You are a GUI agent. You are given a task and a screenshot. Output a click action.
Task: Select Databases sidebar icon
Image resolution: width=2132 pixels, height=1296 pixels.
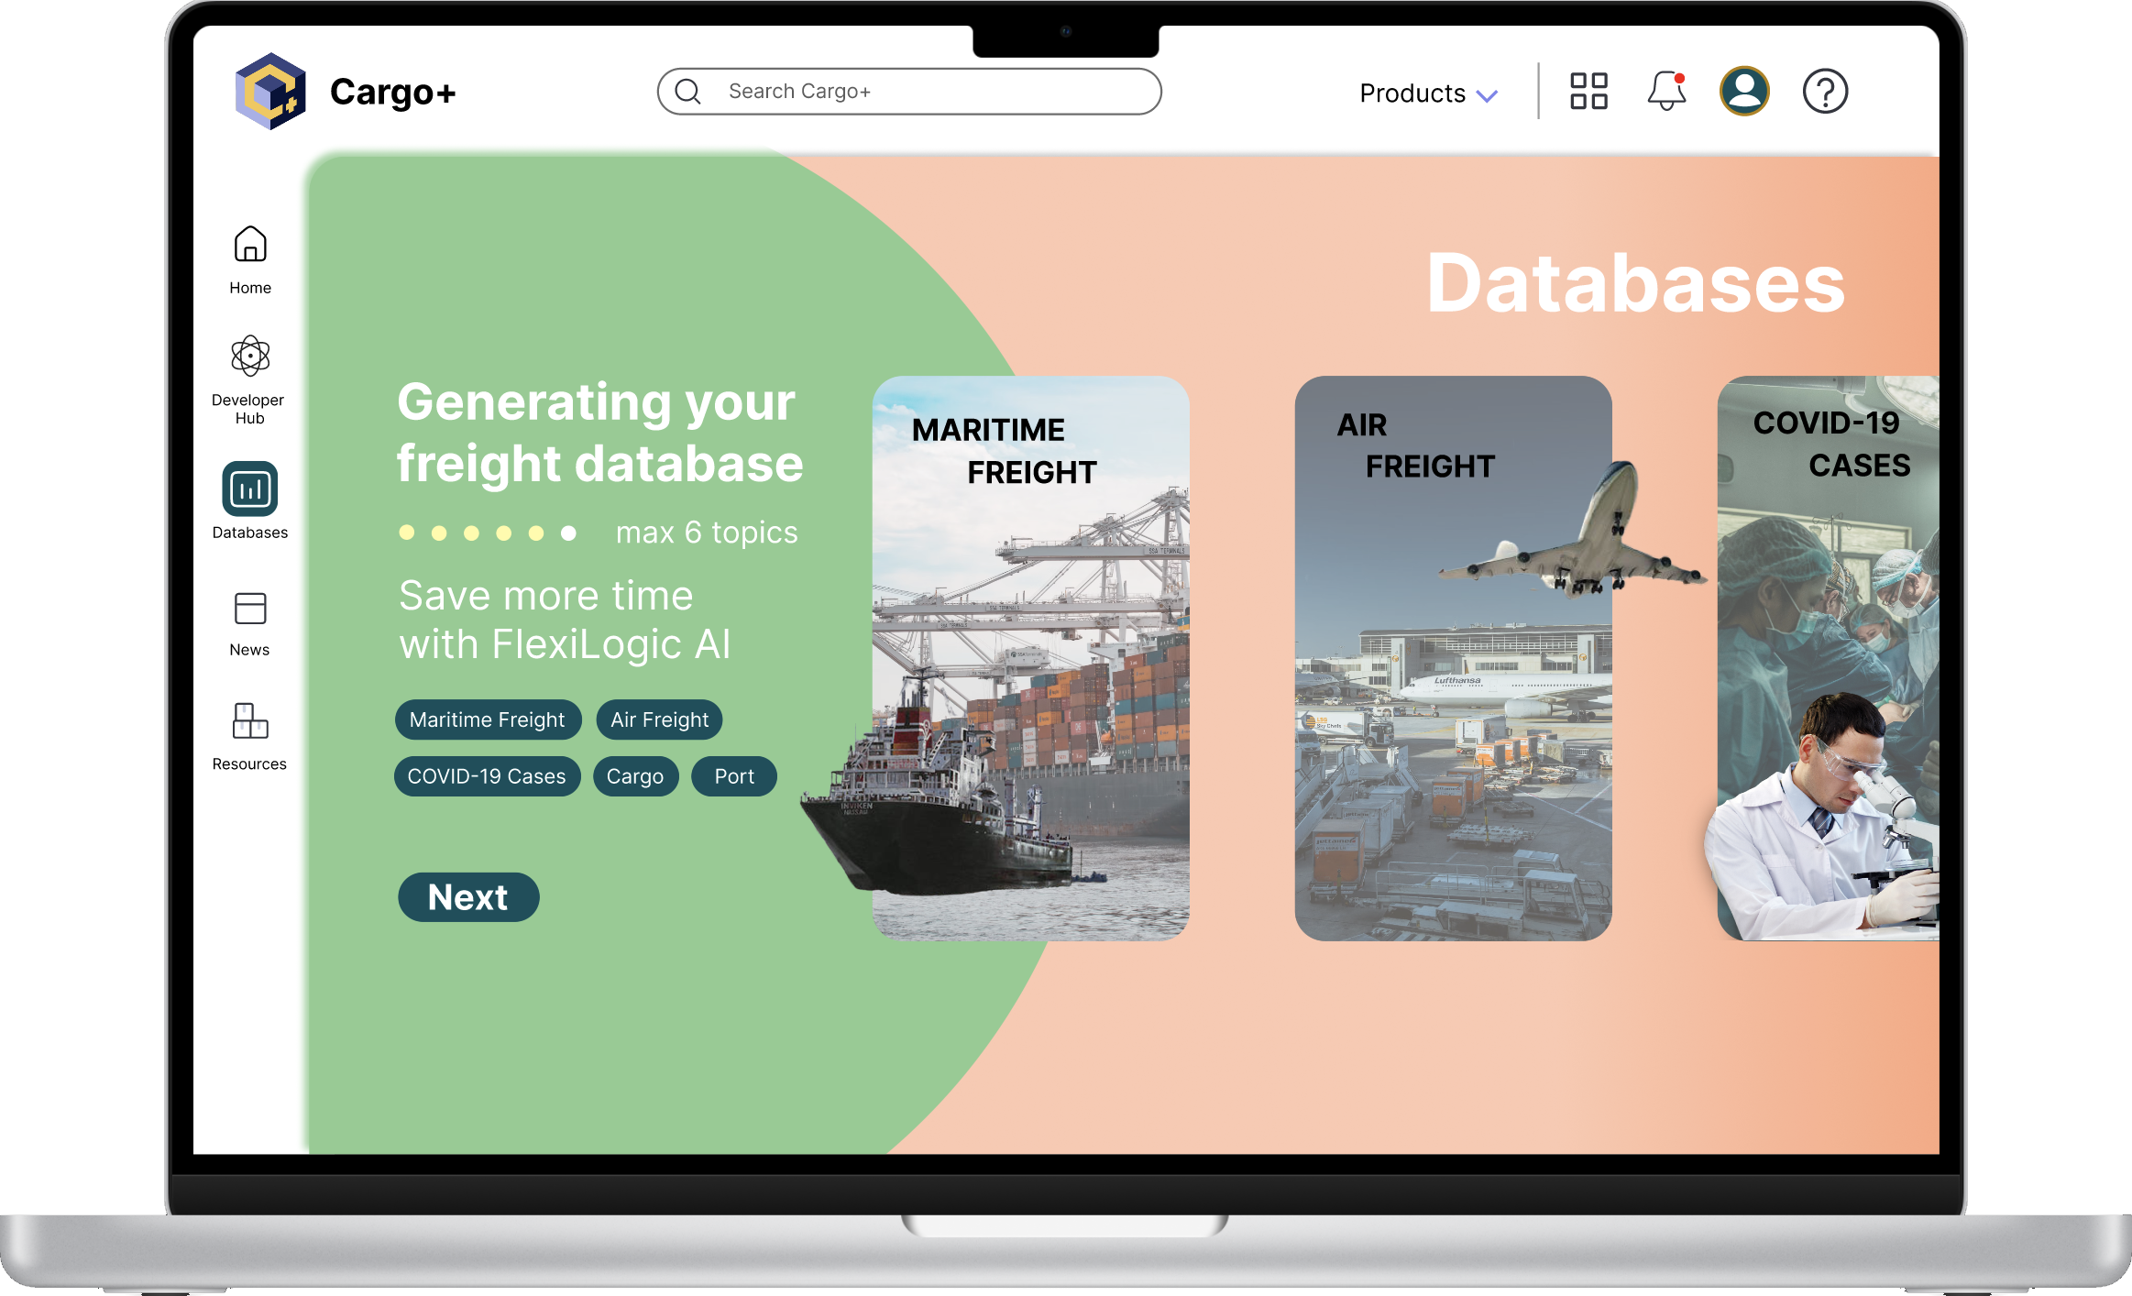249,489
